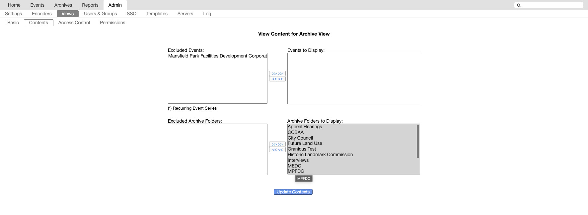Move displayed archive folders to excluded

(x=277, y=150)
